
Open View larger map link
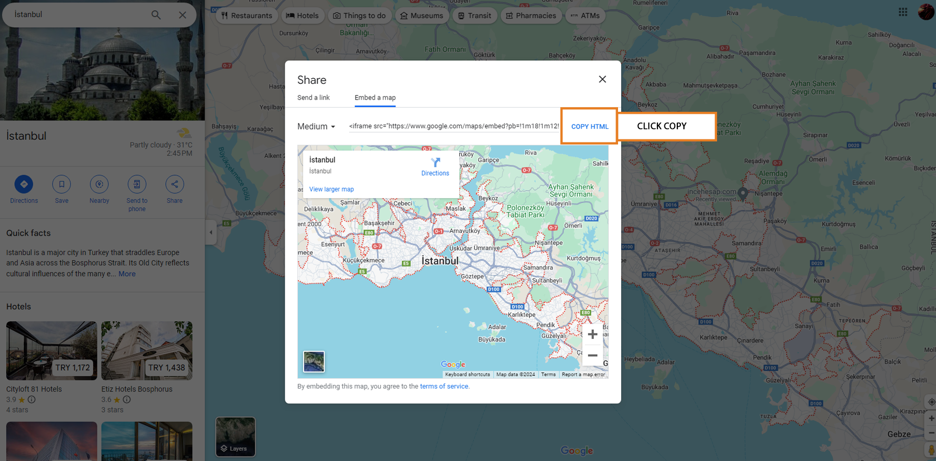(331, 189)
